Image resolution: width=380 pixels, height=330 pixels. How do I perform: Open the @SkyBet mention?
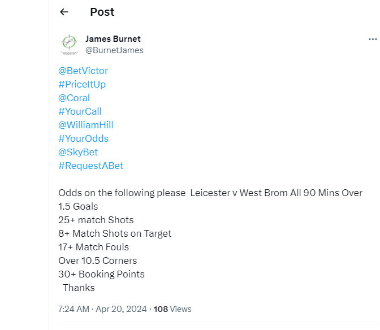78,152
